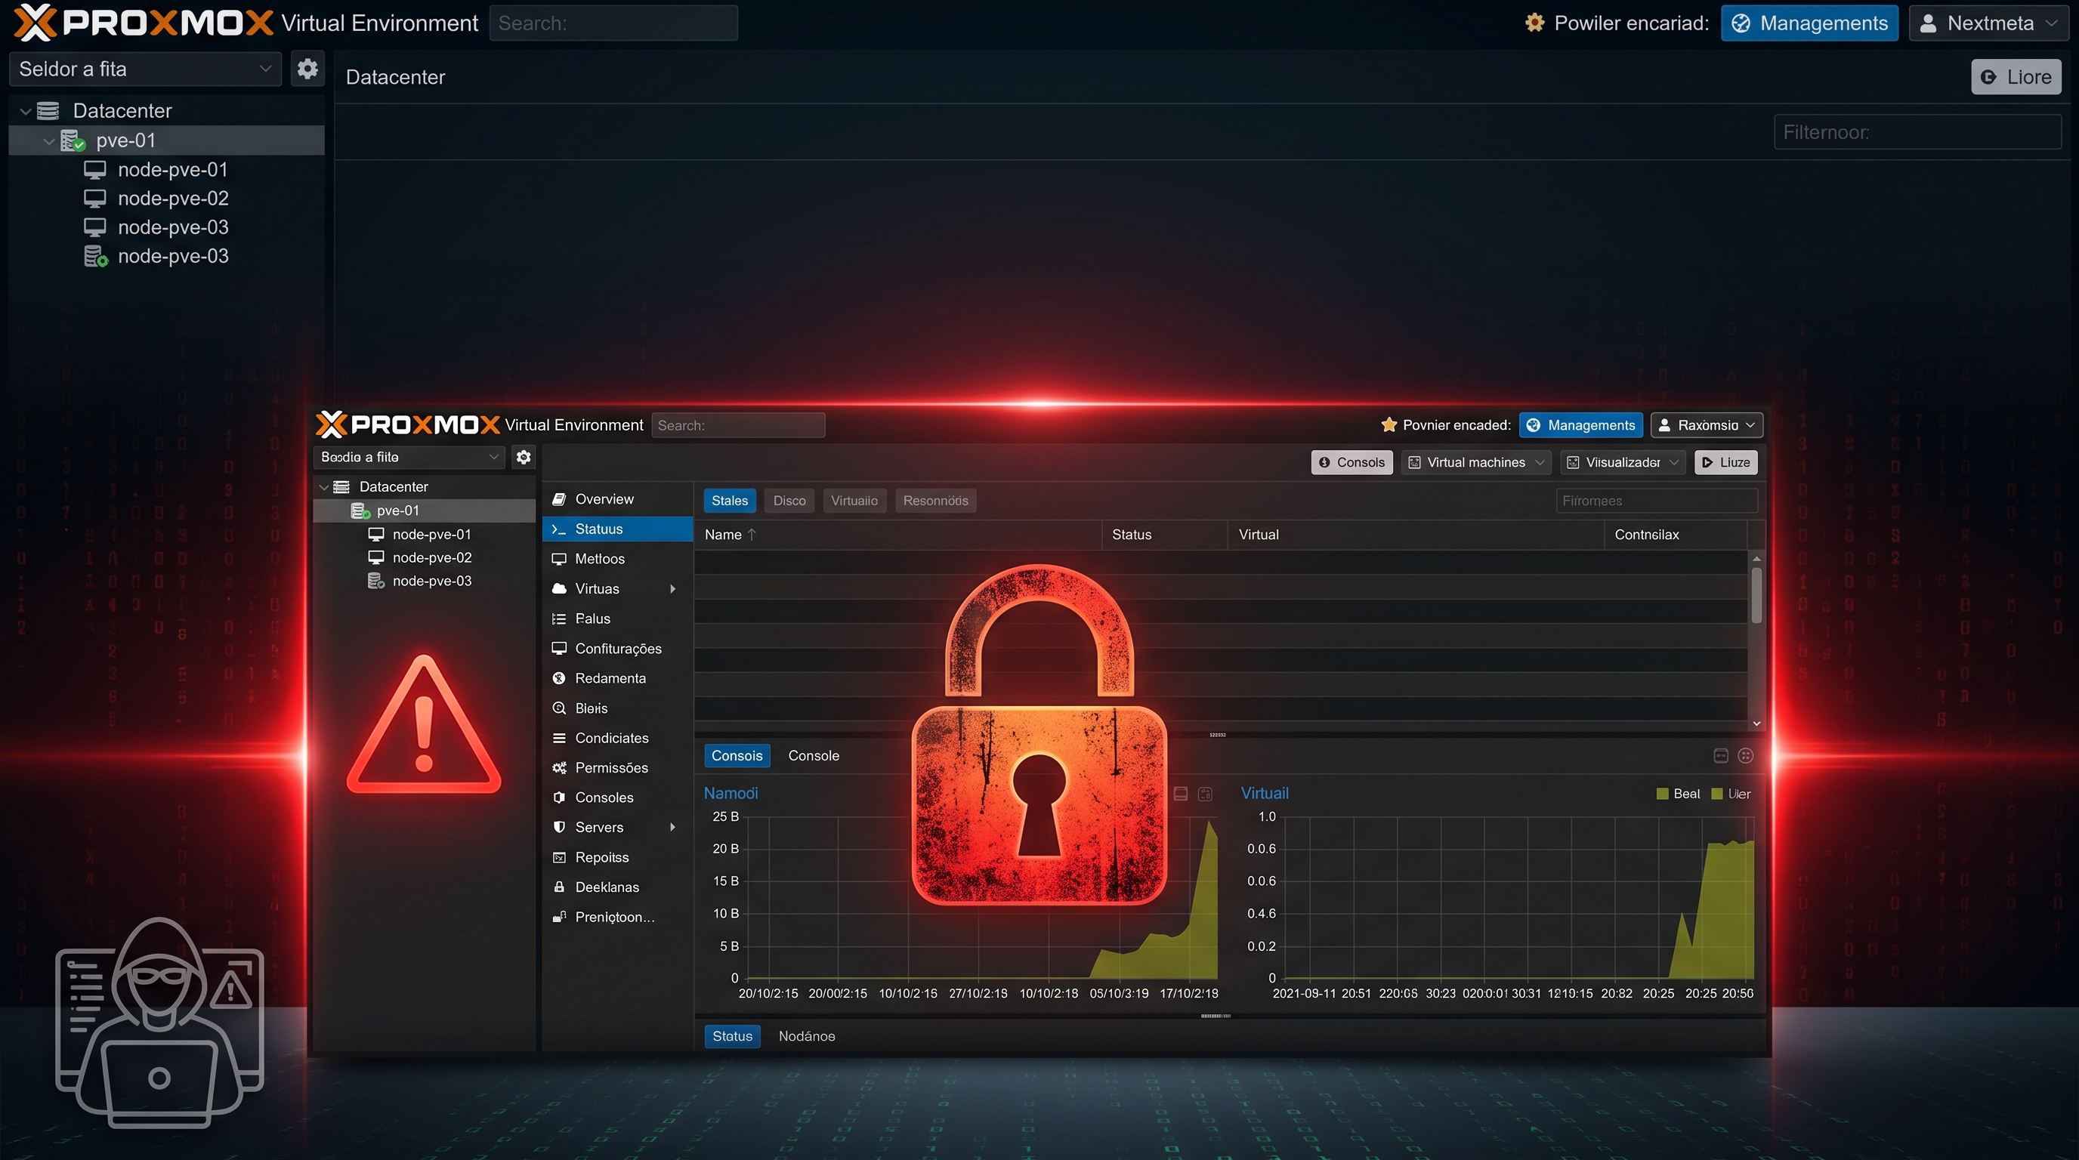Open the Bieıis search entry

click(617, 708)
